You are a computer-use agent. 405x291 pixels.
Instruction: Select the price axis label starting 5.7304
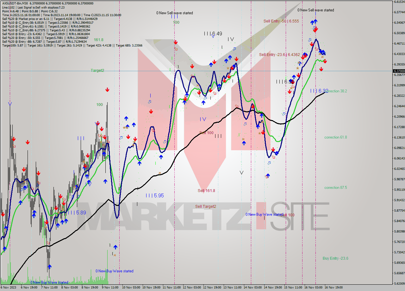pyautogui.click(x=399, y=252)
